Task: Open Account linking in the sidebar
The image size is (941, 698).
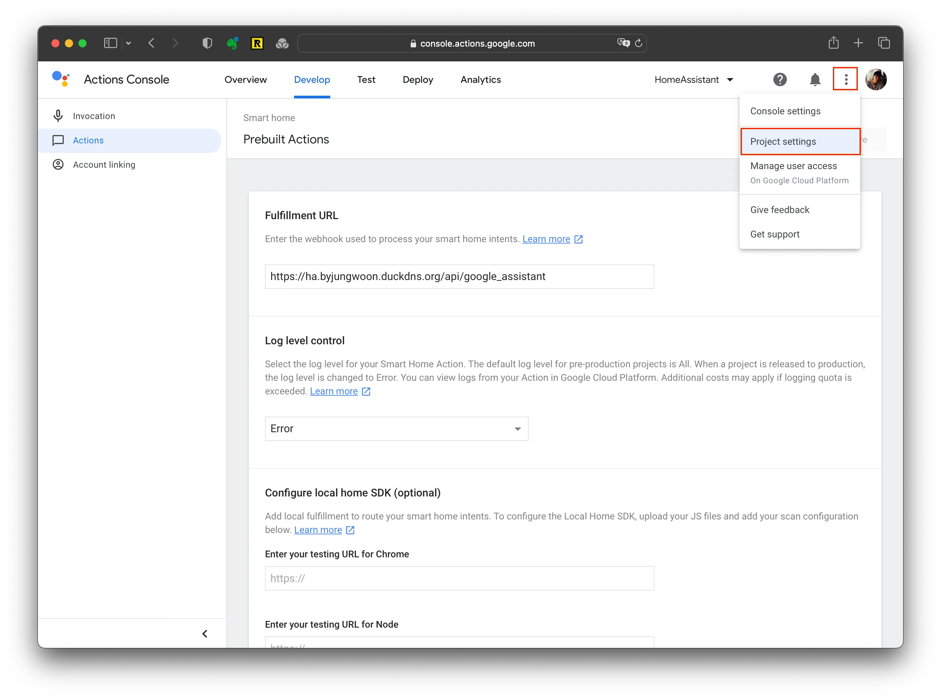Action: tap(129, 164)
